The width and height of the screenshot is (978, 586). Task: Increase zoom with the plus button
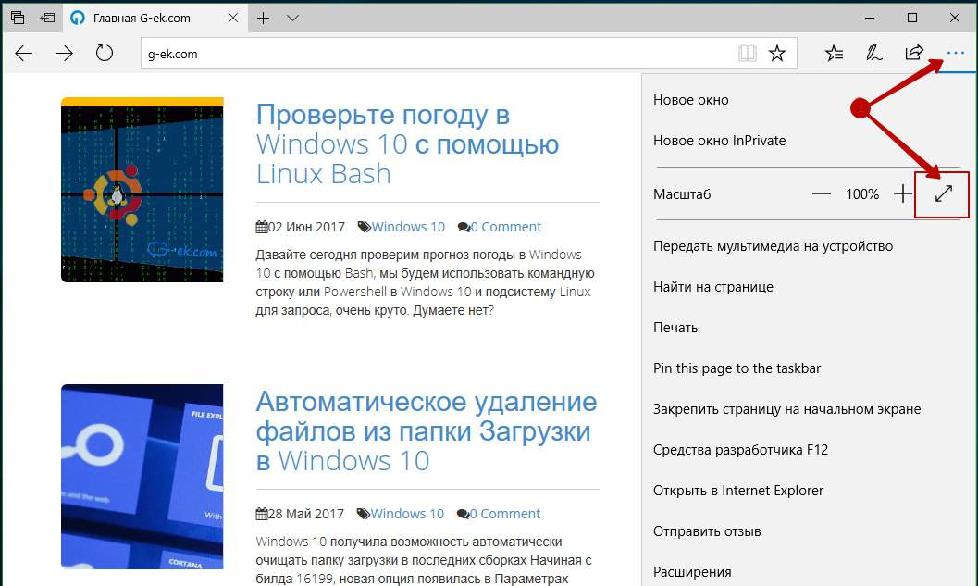click(903, 194)
